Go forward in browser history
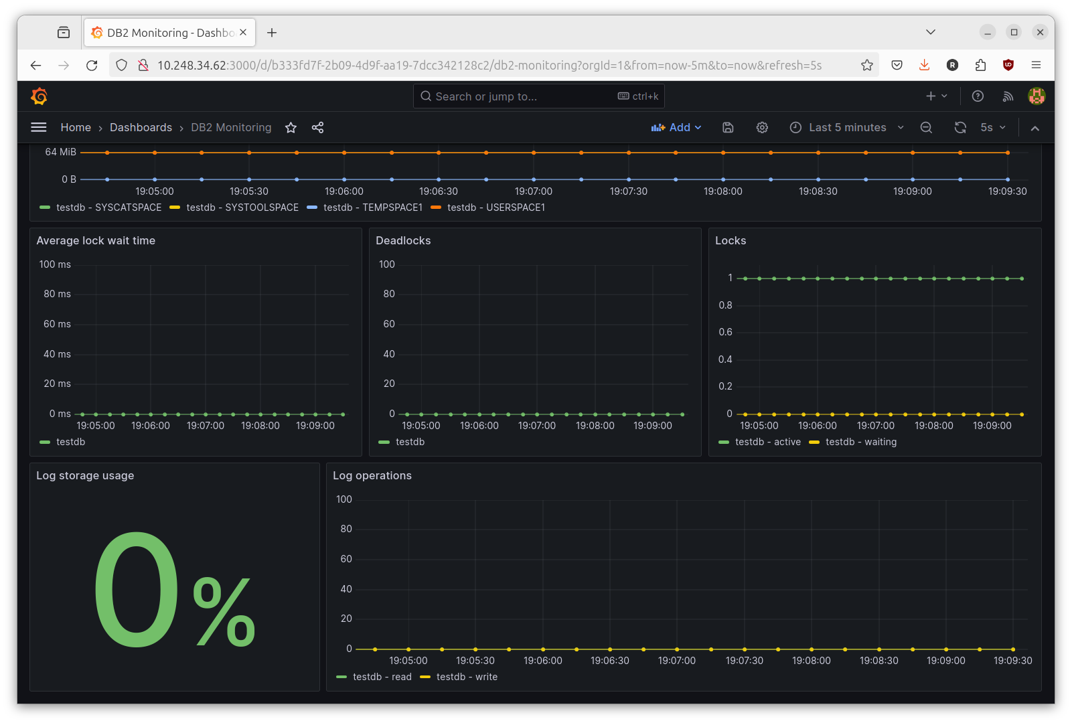The width and height of the screenshot is (1072, 723). [x=64, y=65]
